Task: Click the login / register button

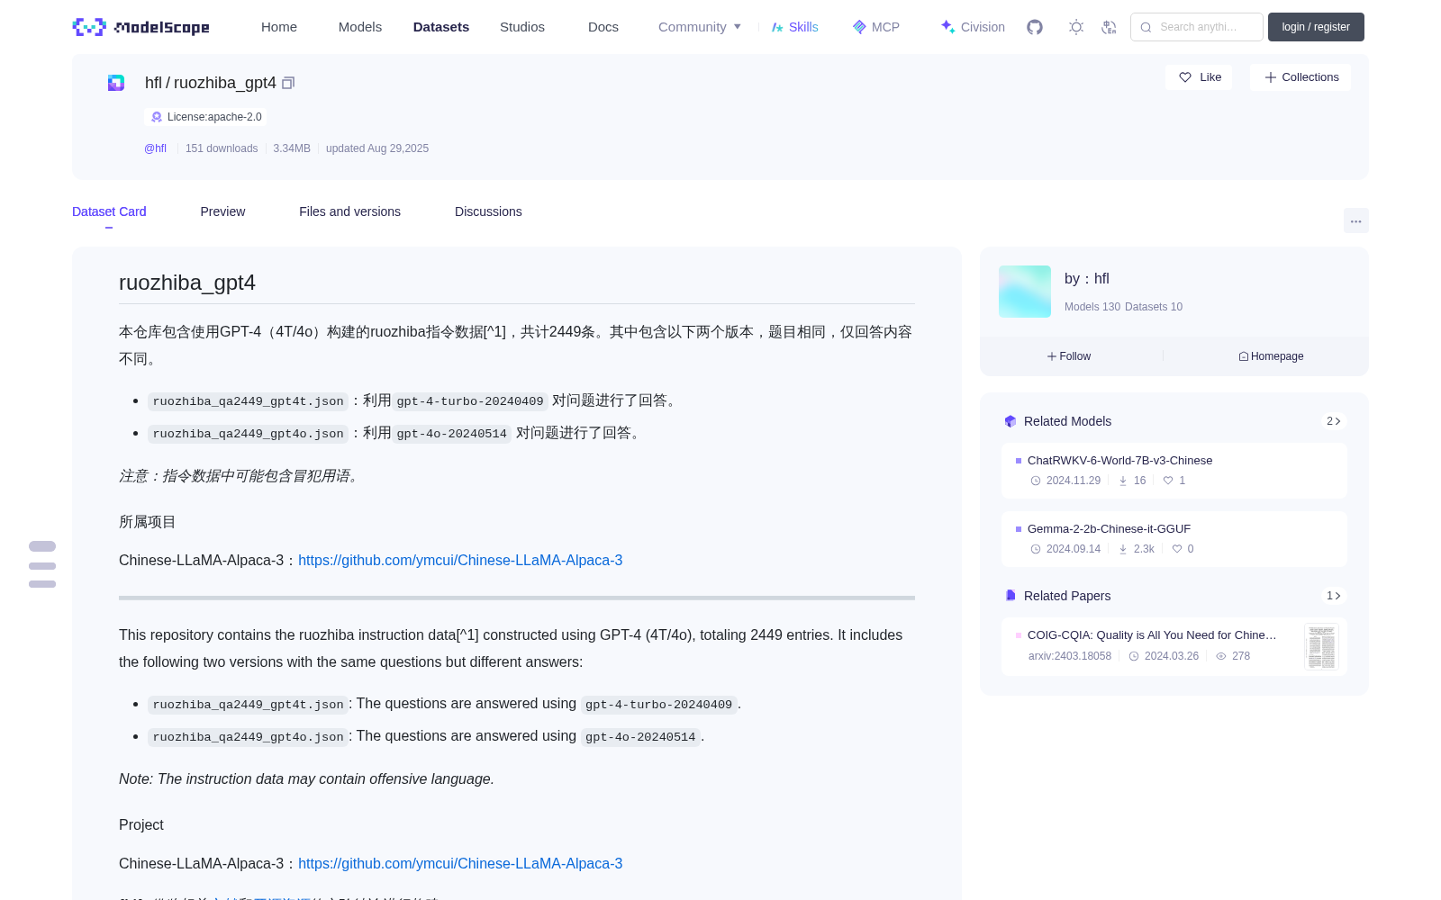Action: [1316, 27]
